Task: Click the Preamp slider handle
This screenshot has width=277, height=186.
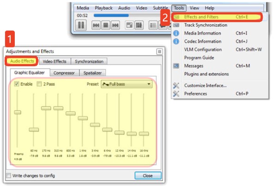Action: (18, 112)
